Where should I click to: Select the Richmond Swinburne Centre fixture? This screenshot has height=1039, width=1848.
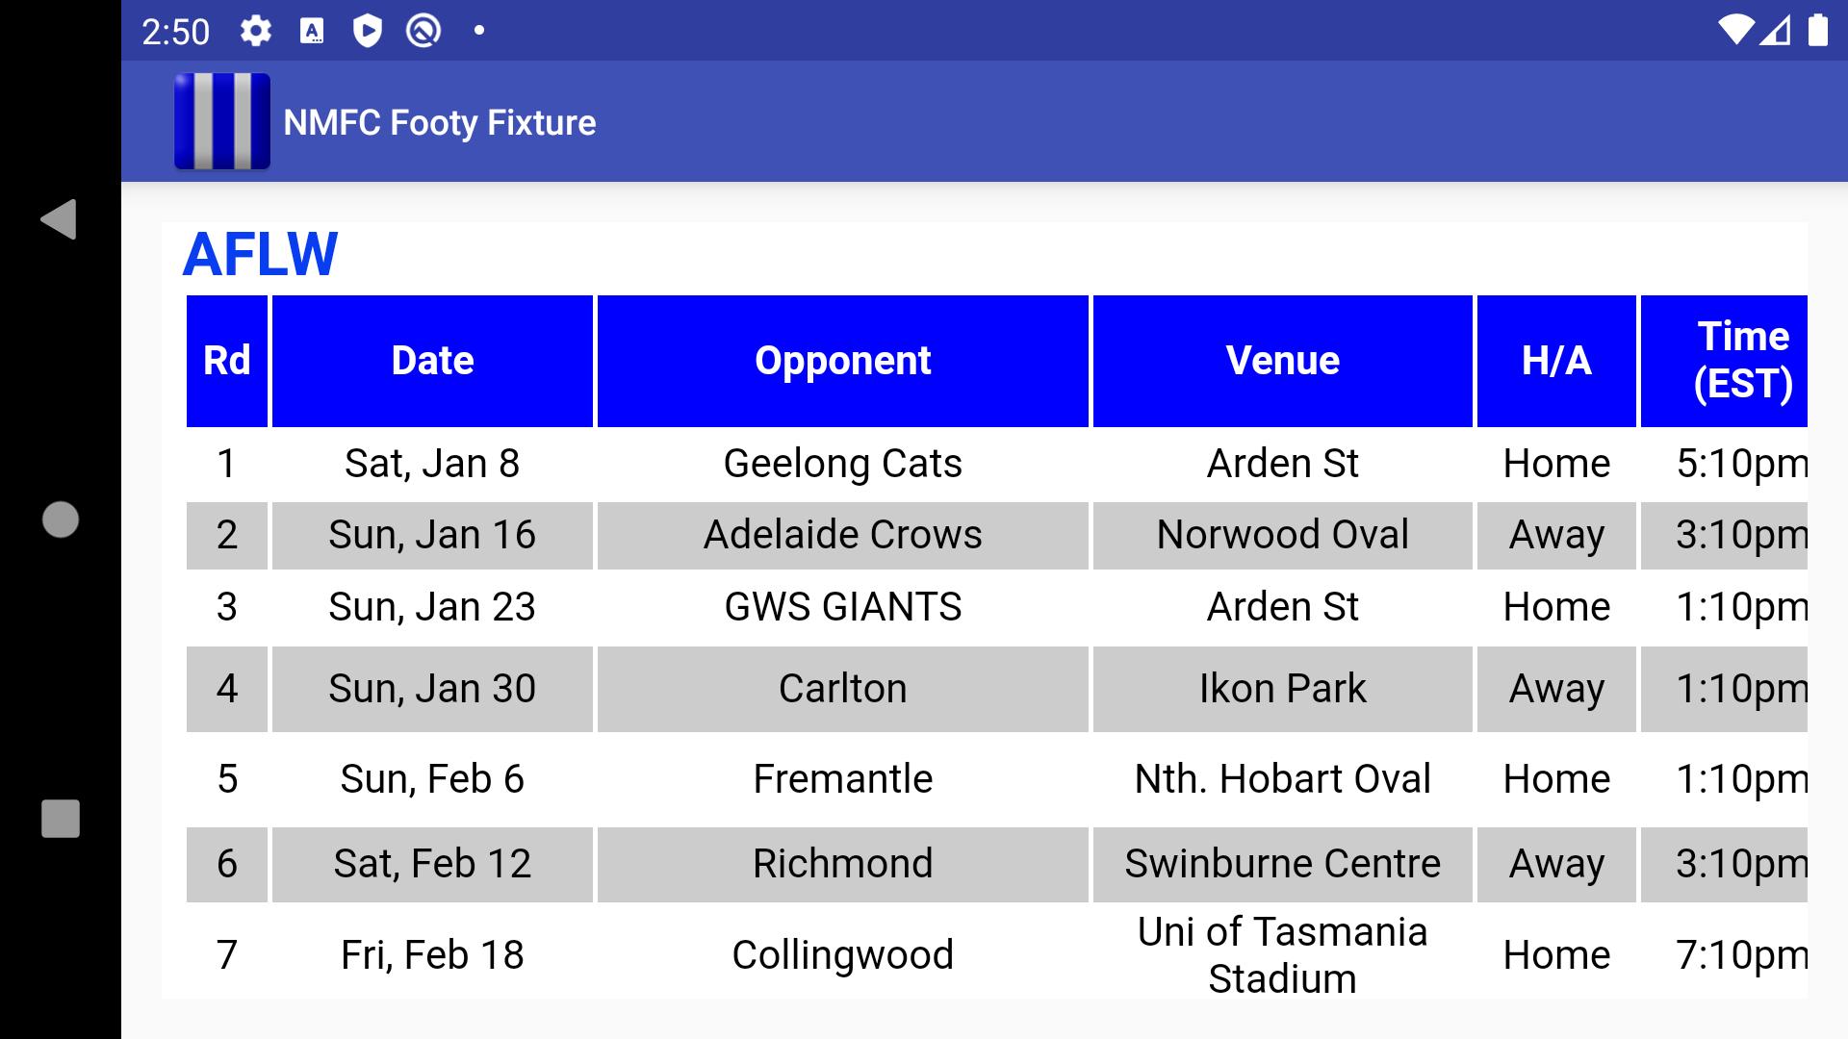pos(841,863)
